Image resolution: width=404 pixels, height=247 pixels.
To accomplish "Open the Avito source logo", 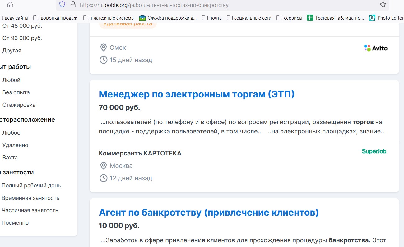I will (376, 48).
